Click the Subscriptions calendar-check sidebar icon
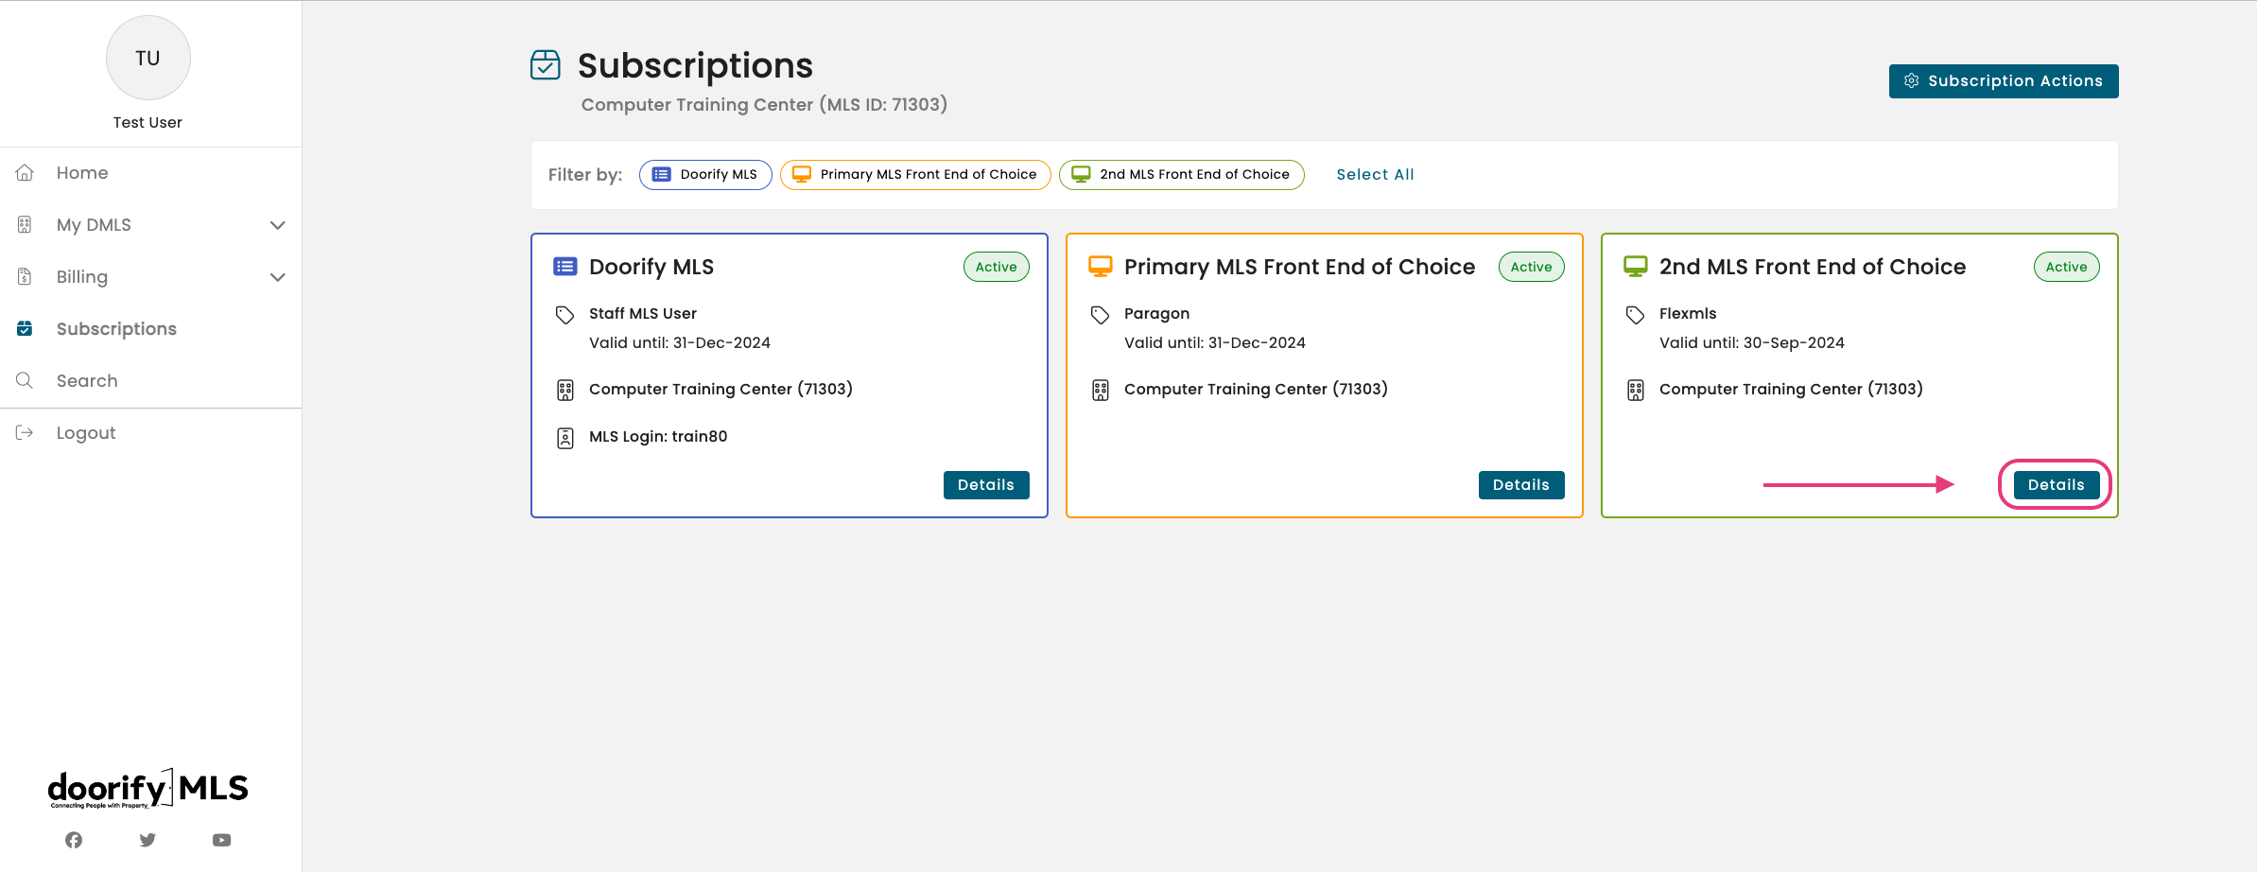The image size is (2257, 872). 25,329
